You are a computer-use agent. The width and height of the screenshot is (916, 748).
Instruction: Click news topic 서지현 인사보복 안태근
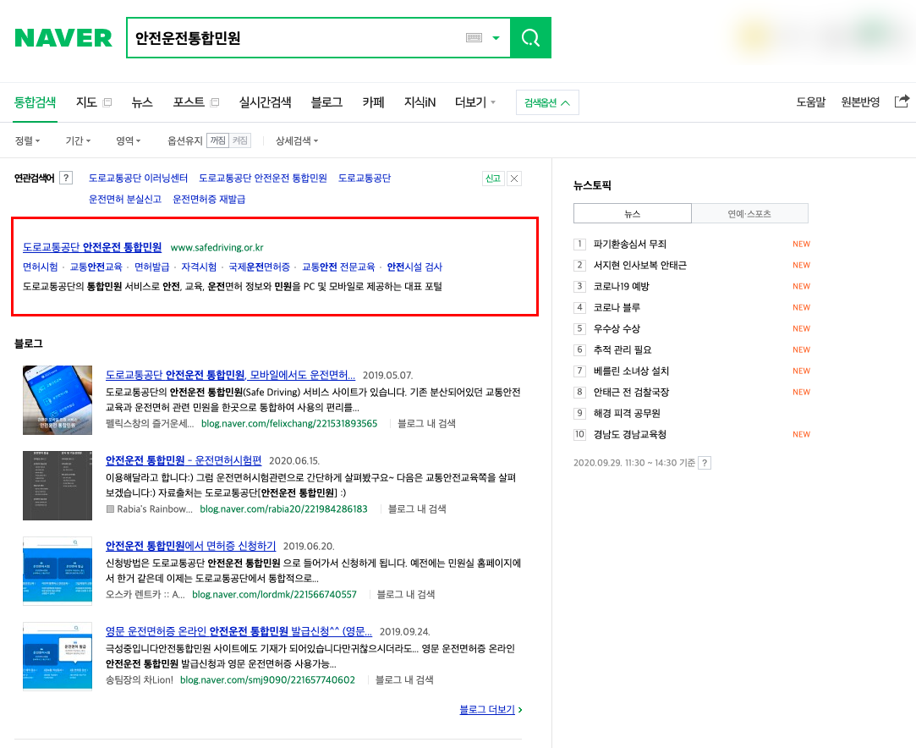[x=640, y=266]
